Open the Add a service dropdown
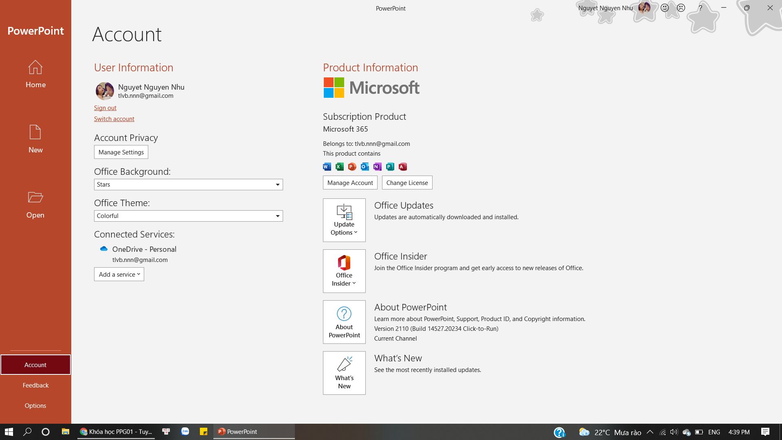This screenshot has width=782, height=440. 119,274
